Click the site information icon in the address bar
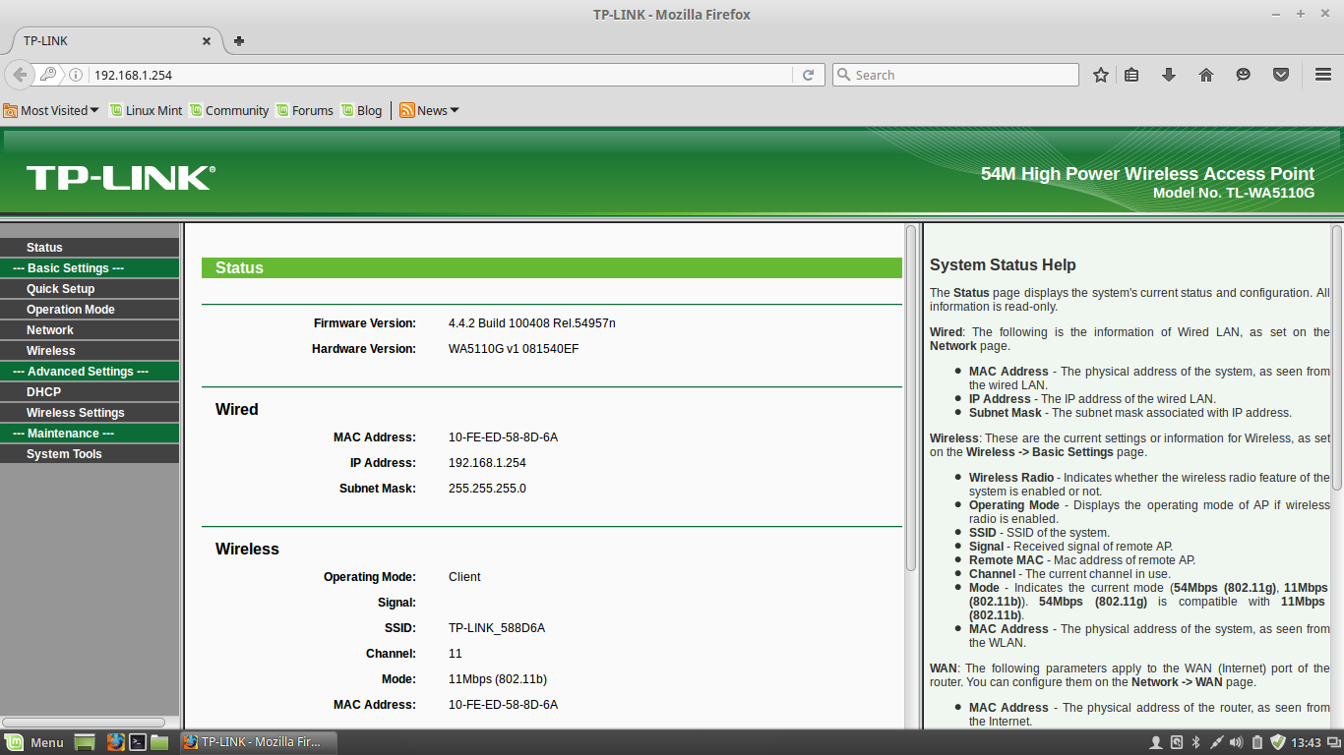This screenshot has width=1344, height=755. tap(76, 75)
